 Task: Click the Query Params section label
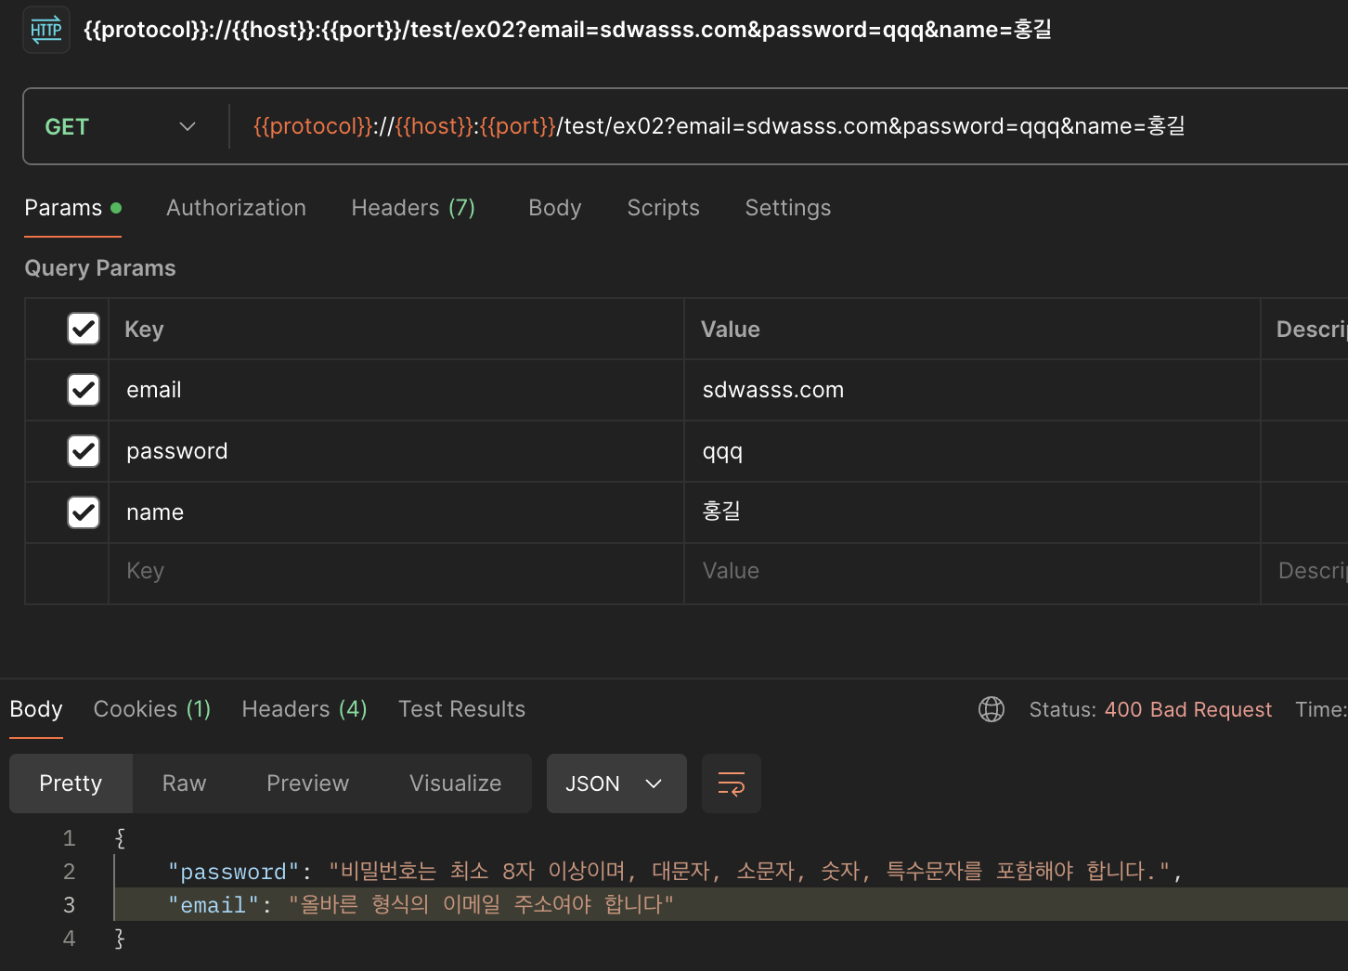100,268
